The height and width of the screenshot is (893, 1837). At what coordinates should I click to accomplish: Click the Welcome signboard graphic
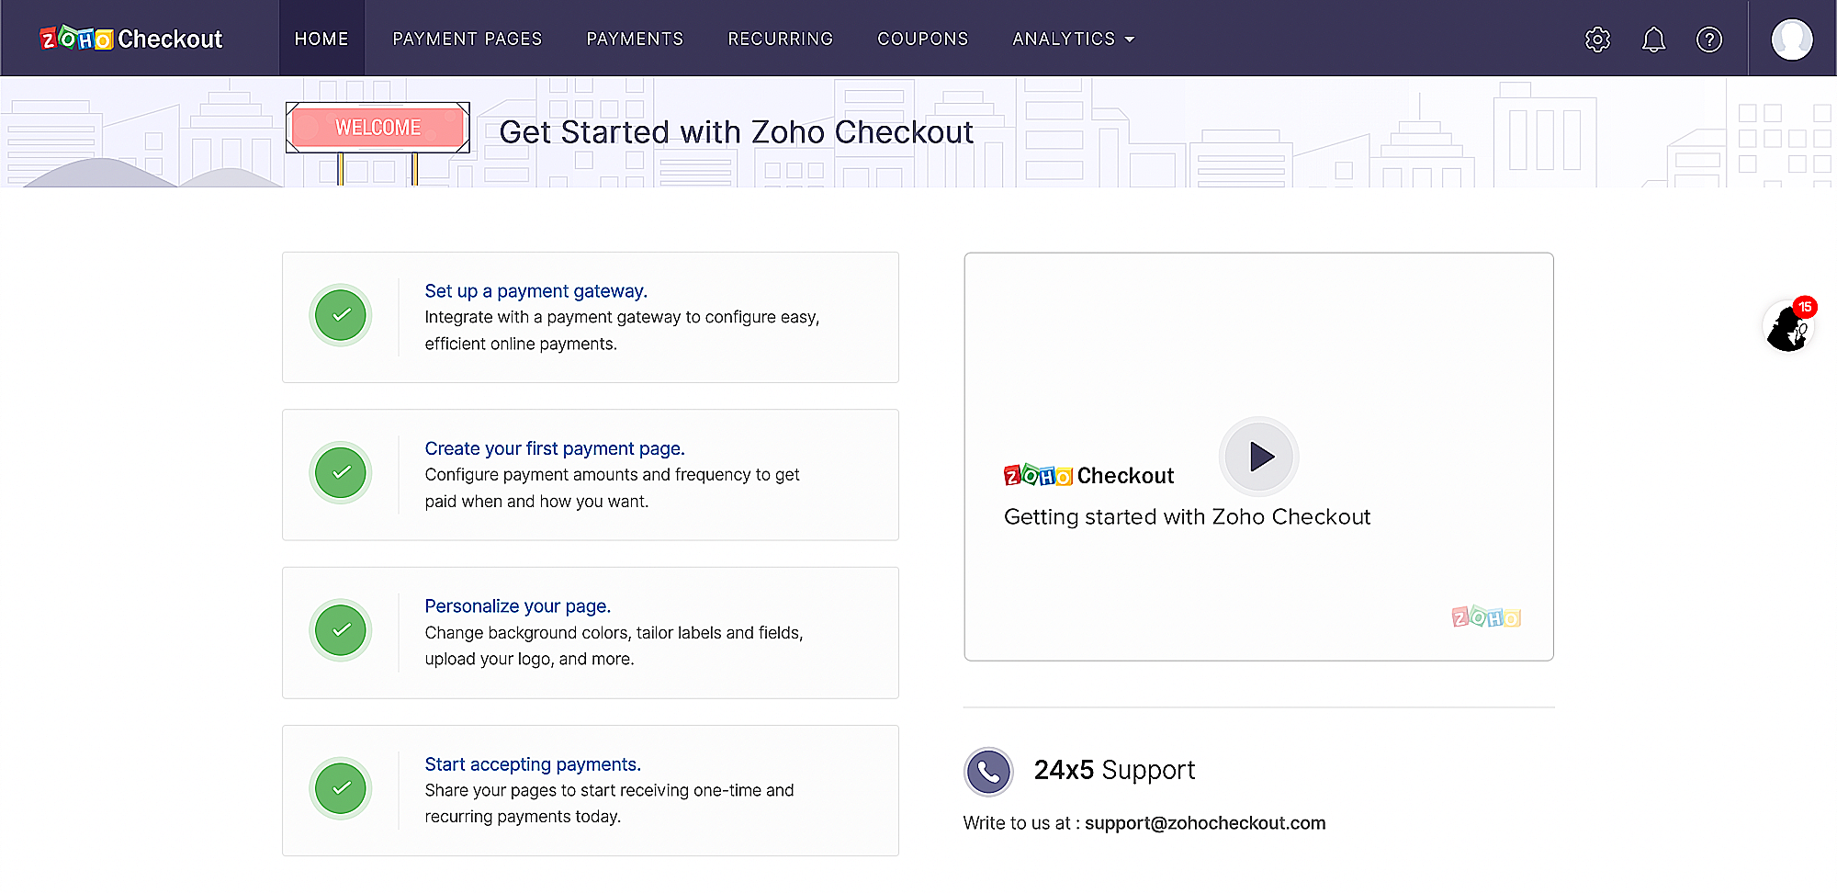click(x=378, y=128)
